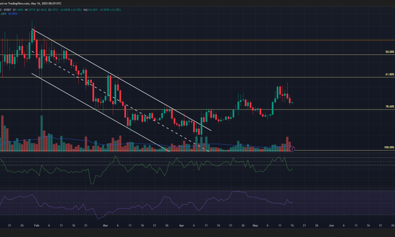Select the purple RSI line in bottom pane
Image resolution: width=395 pixels, height=237 pixels.
coord(146,205)
